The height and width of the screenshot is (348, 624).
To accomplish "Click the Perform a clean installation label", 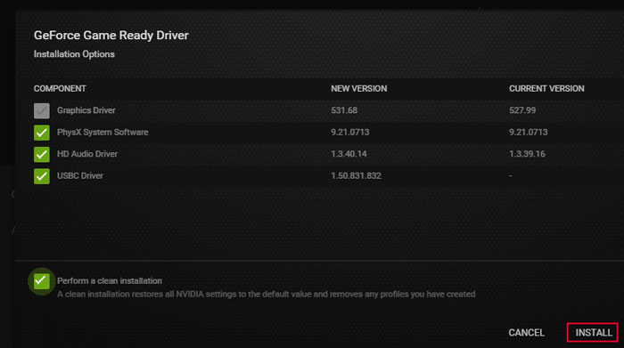I will [x=110, y=281].
